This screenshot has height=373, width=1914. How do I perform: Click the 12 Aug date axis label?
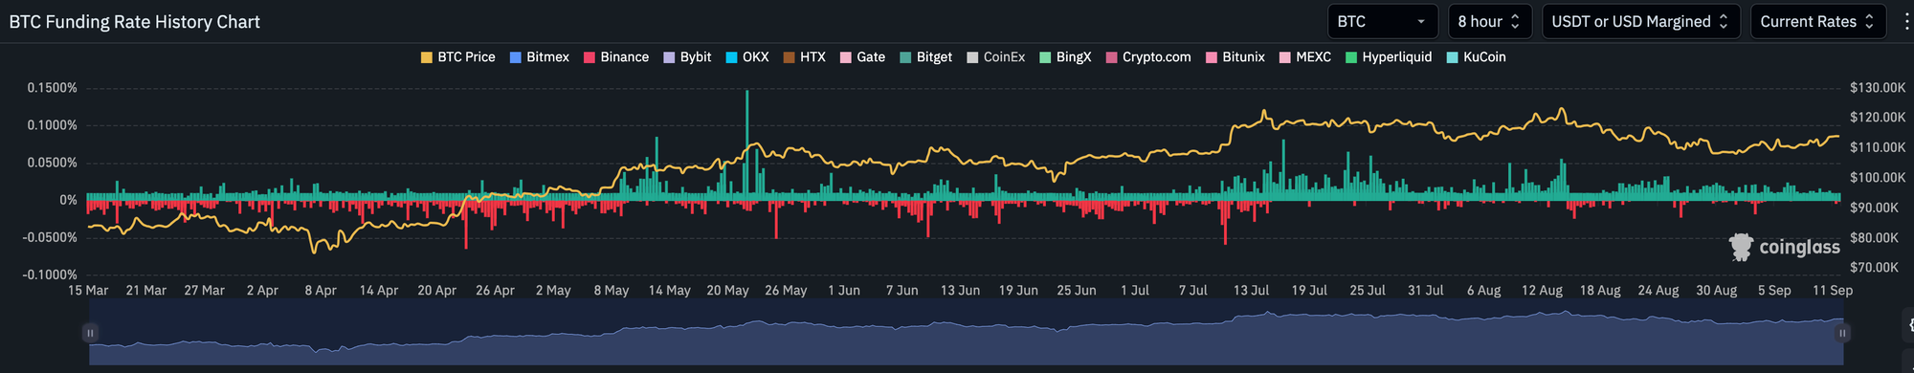coord(1542,290)
